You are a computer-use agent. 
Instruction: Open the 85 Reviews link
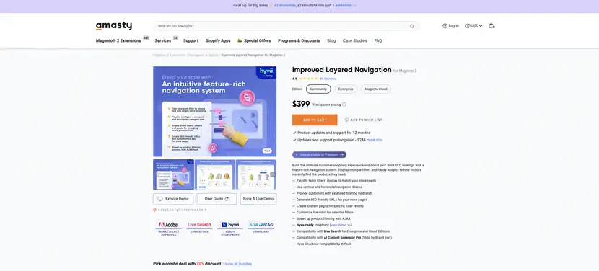[328, 79]
